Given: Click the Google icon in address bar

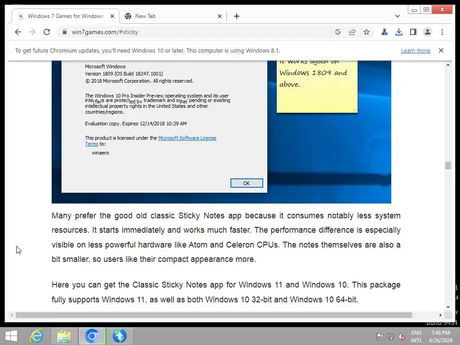Looking at the screenshot, I should [x=338, y=32].
